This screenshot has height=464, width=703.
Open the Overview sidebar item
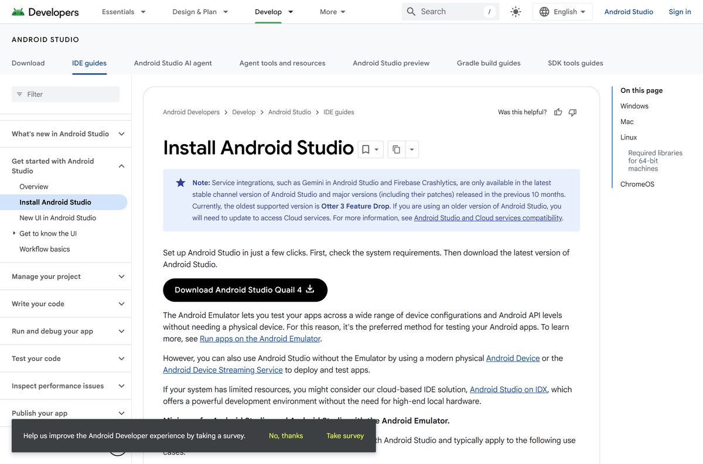click(x=34, y=186)
